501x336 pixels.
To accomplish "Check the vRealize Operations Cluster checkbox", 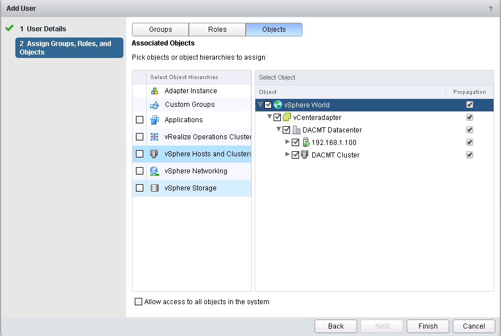I will coord(140,136).
